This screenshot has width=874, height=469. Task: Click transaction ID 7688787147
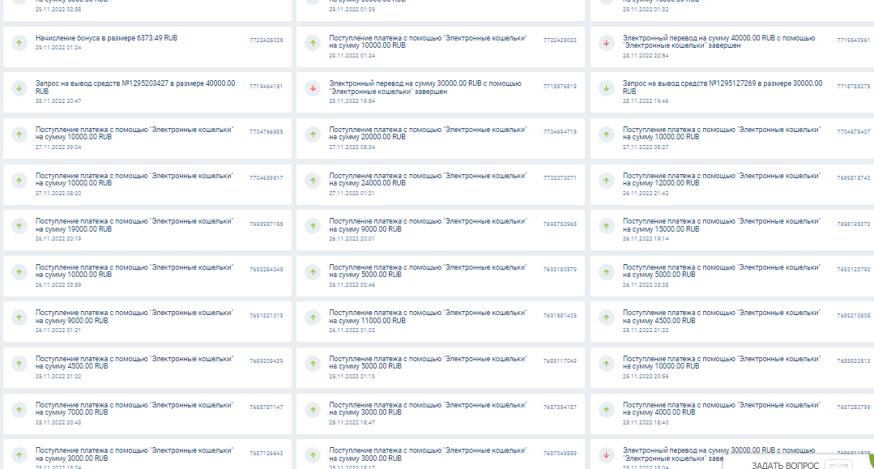tap(266, 407)
